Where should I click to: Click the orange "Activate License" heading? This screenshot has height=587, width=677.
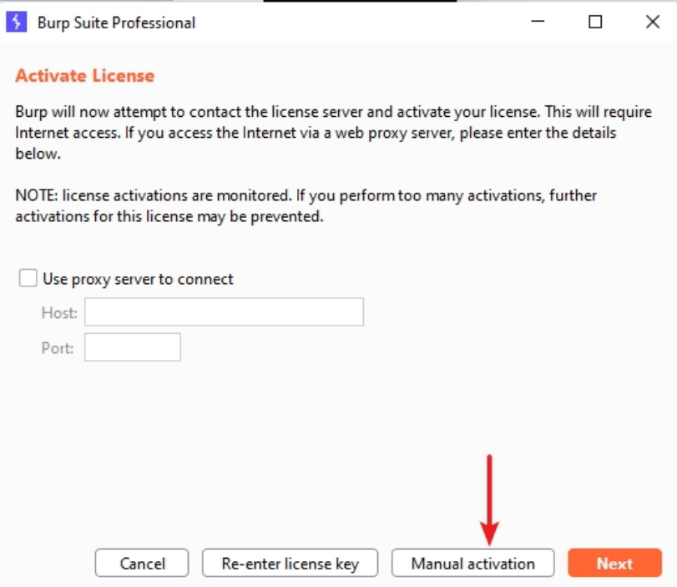point(85,76)
